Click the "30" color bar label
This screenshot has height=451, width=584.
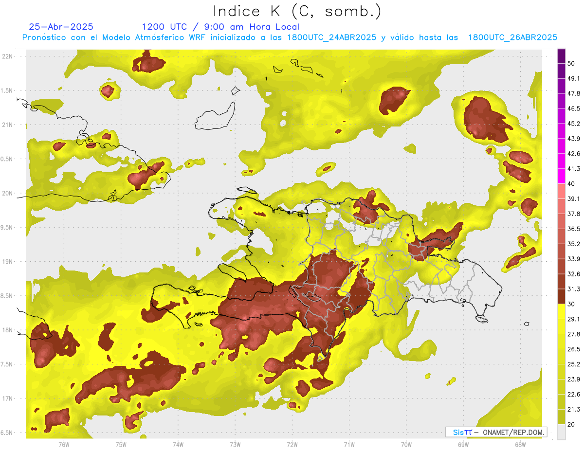point(572,305)
